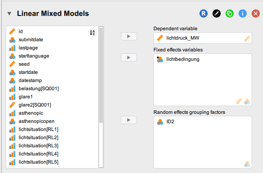Open the blue info help icon
263x173 pixels.
click(x=243, y=13)
